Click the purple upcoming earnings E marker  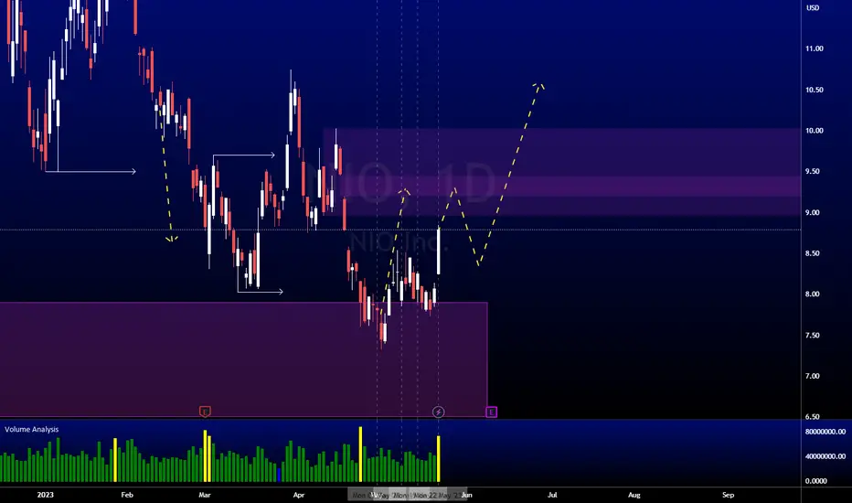coord(491,412)
